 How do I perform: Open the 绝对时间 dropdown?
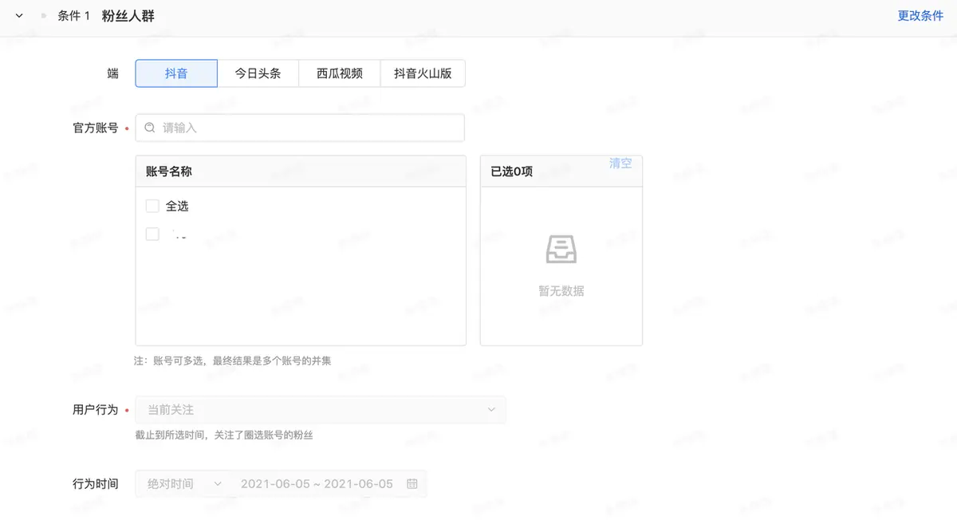pos(183,483)
